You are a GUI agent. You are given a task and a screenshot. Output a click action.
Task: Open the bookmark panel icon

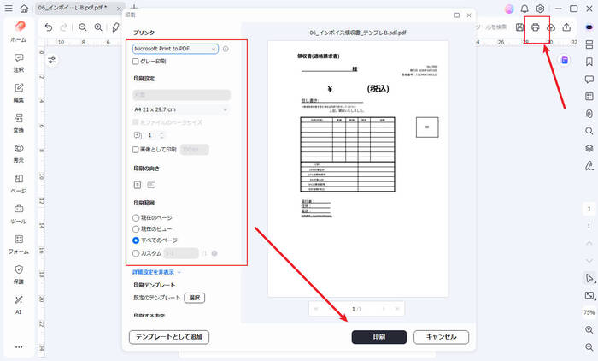pos(589,62)
